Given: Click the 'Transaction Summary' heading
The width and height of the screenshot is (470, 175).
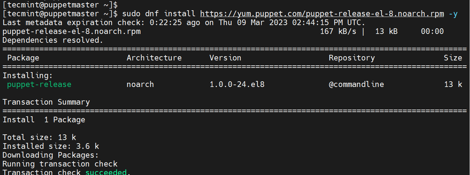Looking at the screenshot, I should click(x=46, y=102).
